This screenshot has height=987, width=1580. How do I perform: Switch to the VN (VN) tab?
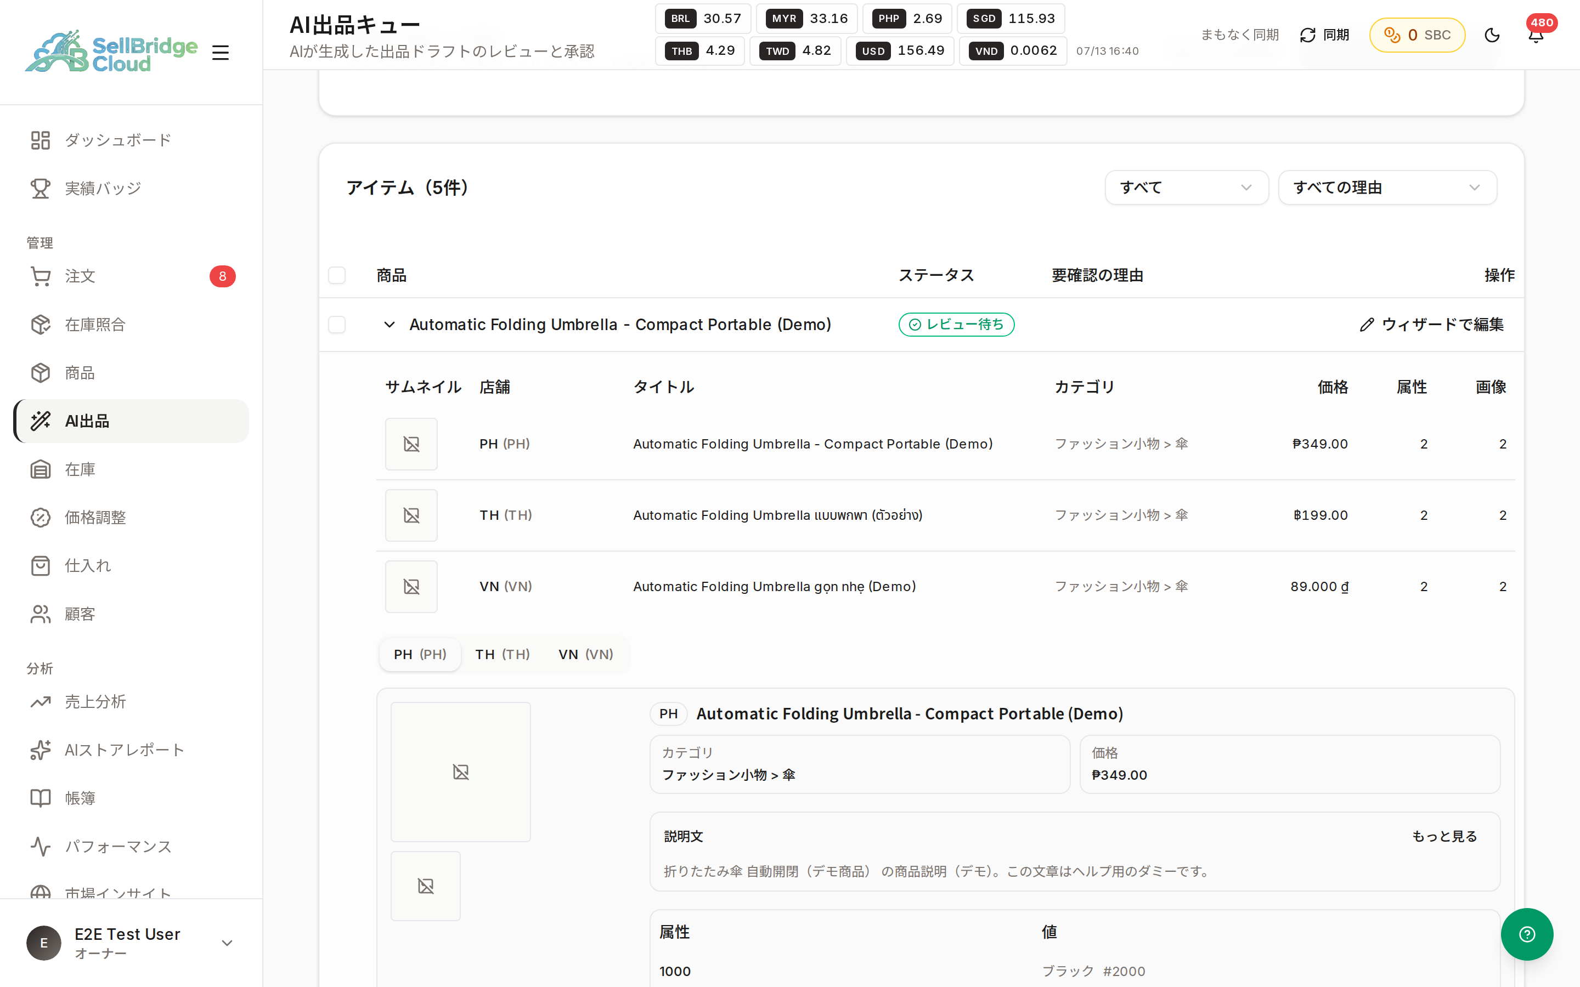(x=586, y=654)
